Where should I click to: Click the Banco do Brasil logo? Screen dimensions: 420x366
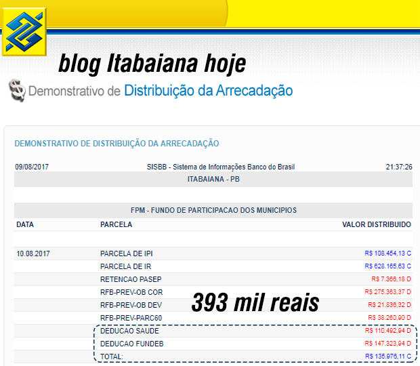click(24, 32)
